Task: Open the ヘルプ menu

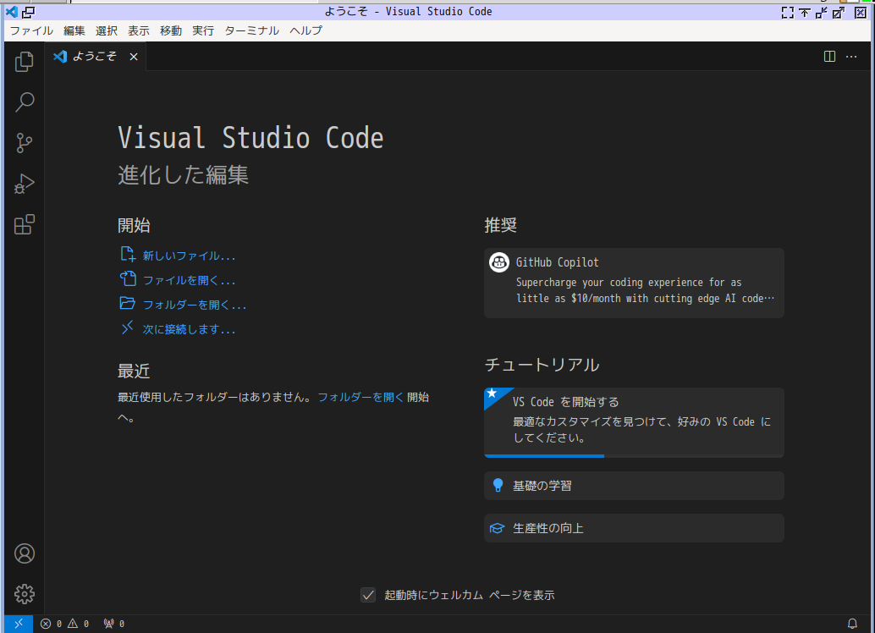Action: tap(305, 30)
